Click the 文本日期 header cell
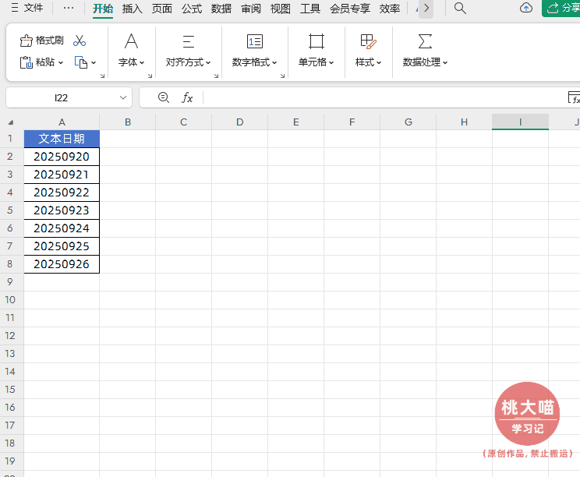The image size is (580, 477). click(x=62, y=139)
